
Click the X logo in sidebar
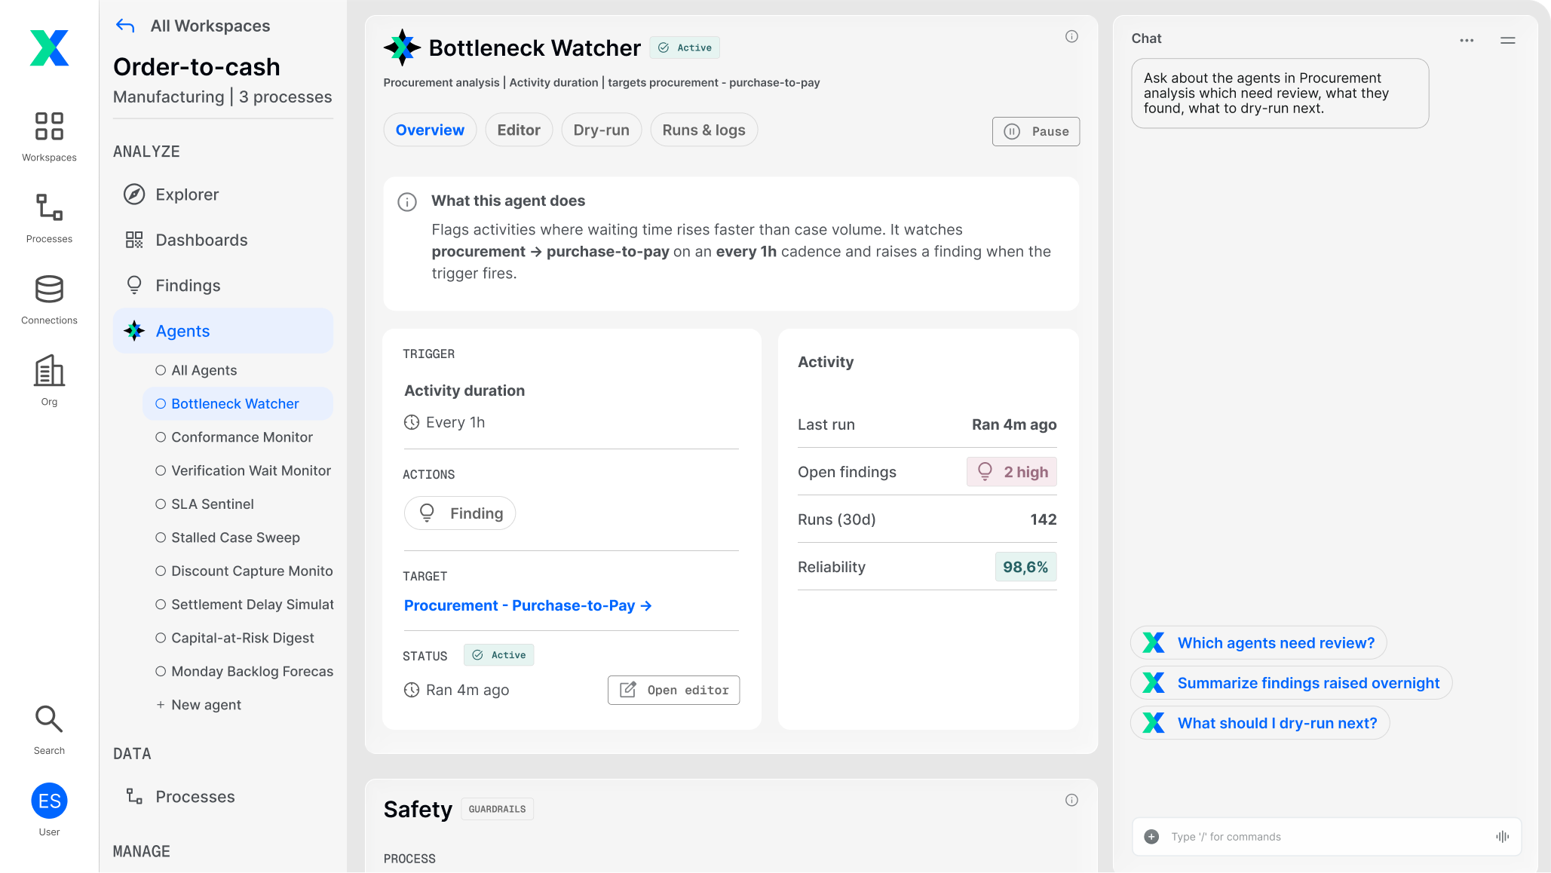(49, 47)
